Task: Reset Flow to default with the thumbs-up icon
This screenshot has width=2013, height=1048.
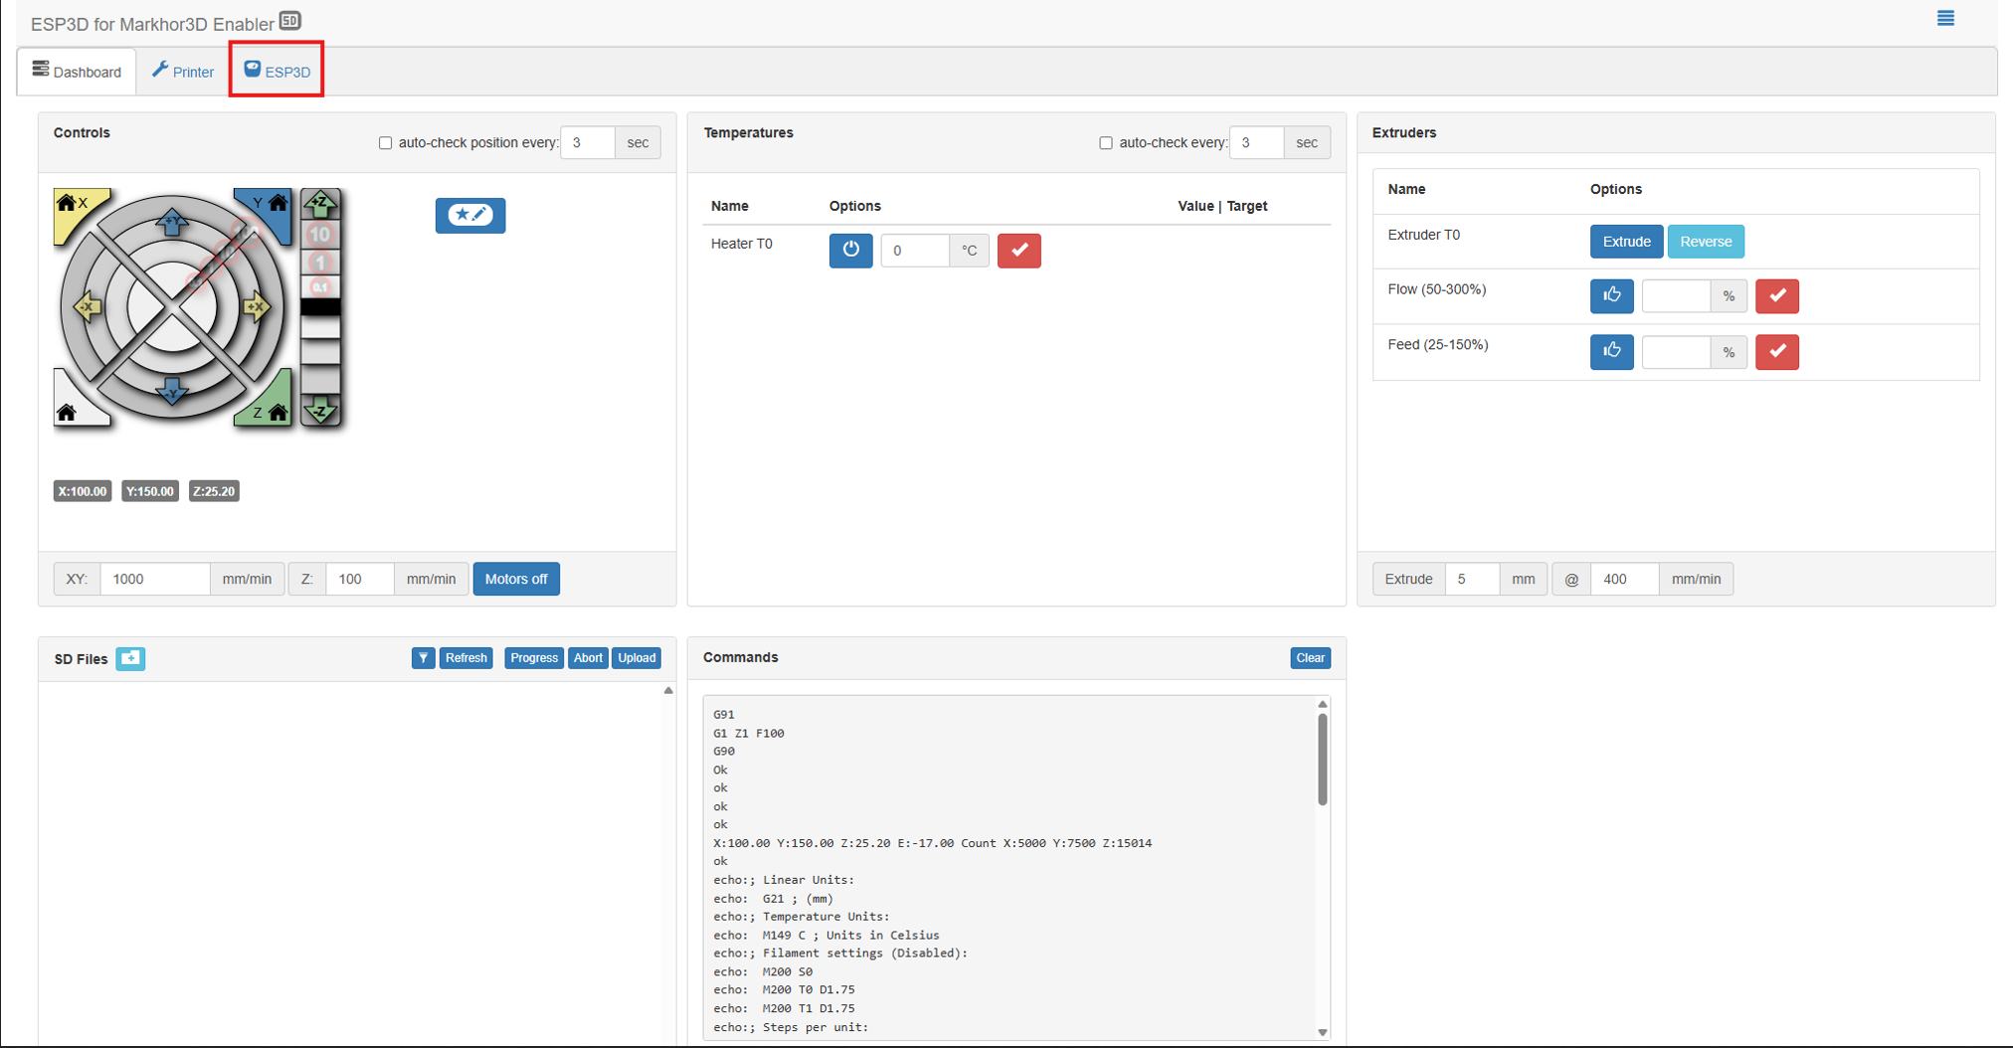Action: [x=1611, y=295]
